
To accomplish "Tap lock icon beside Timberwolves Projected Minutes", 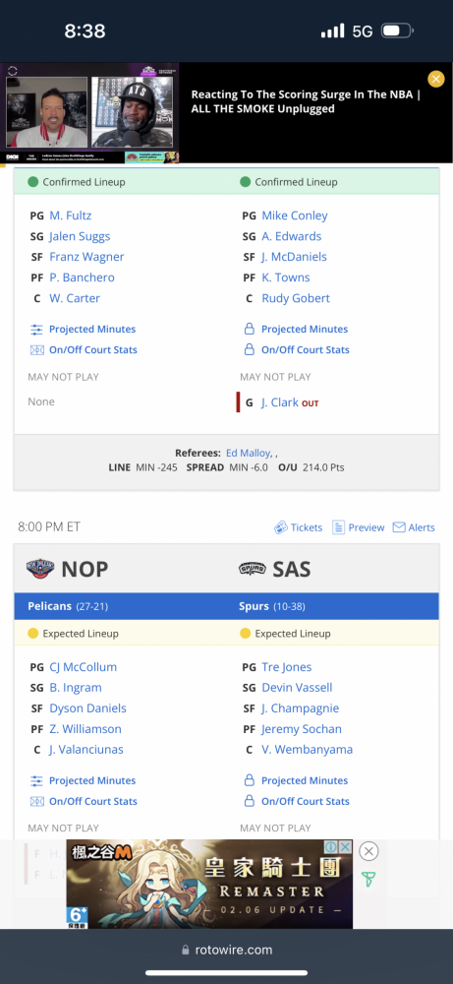I will tap(249, 329).
